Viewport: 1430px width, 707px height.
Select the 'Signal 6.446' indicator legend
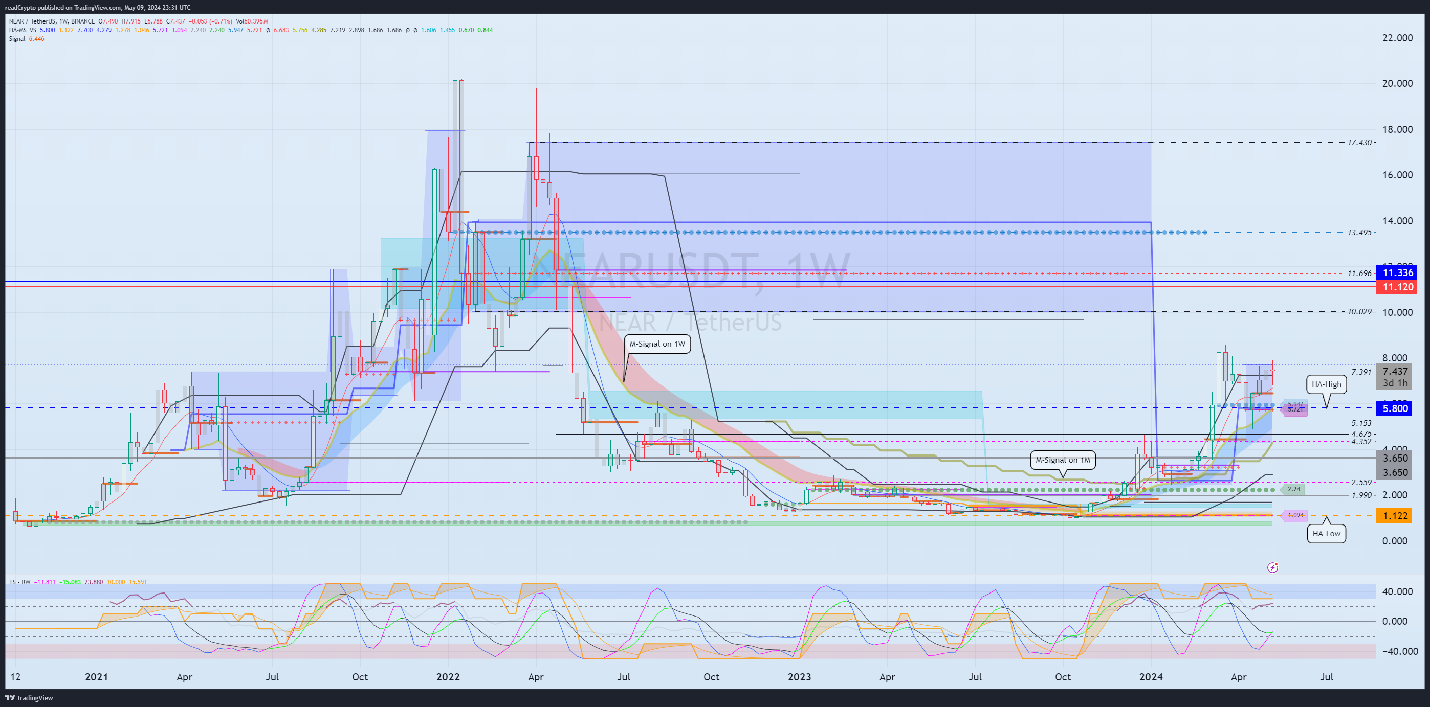(x=27, y=39)
